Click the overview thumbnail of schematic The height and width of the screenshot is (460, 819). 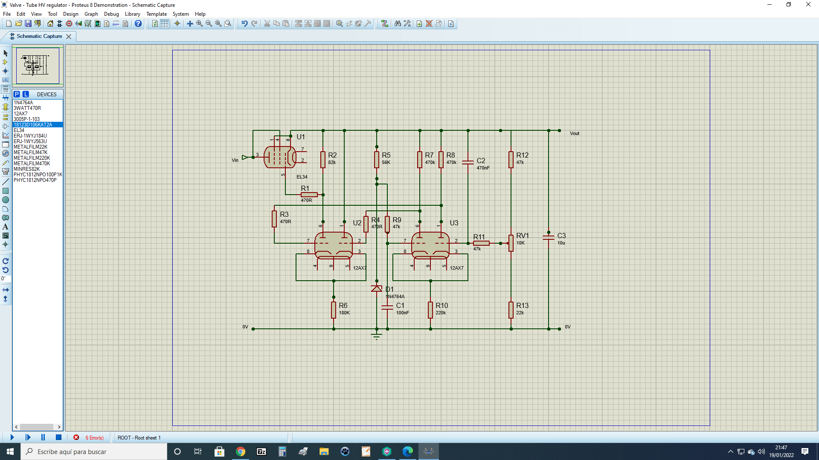38,66
